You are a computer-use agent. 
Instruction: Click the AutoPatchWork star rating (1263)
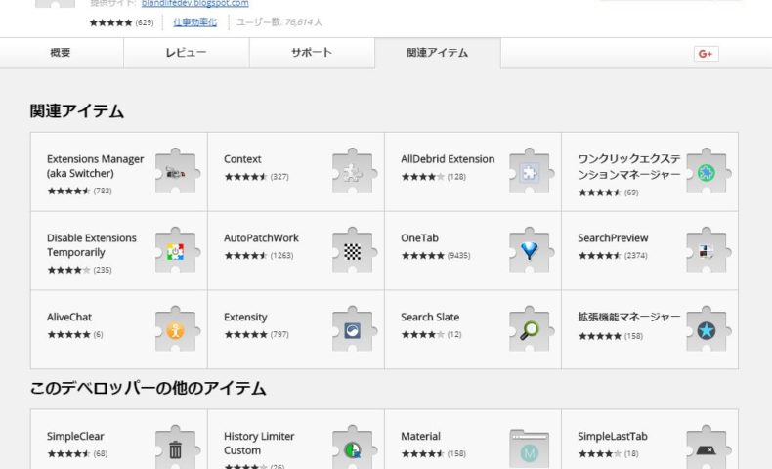(259, 255)
